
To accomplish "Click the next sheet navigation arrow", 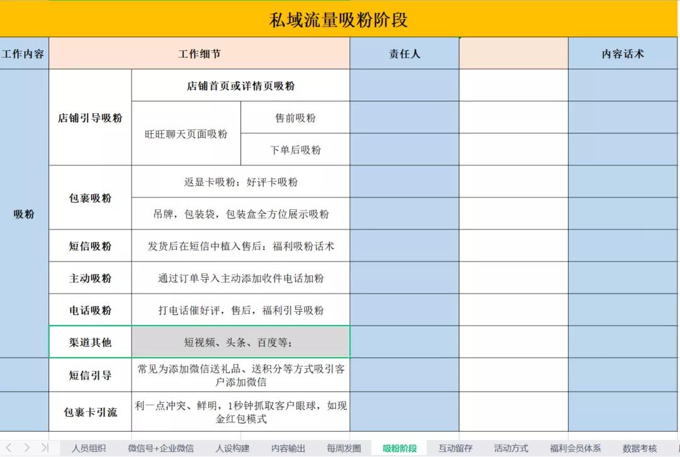I will 26,448.
